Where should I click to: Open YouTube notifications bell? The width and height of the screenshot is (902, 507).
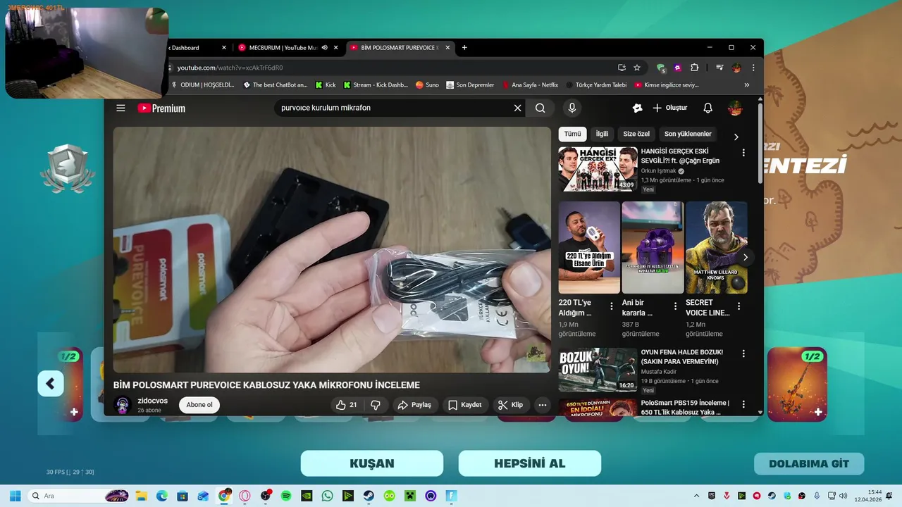coord(708,108)
